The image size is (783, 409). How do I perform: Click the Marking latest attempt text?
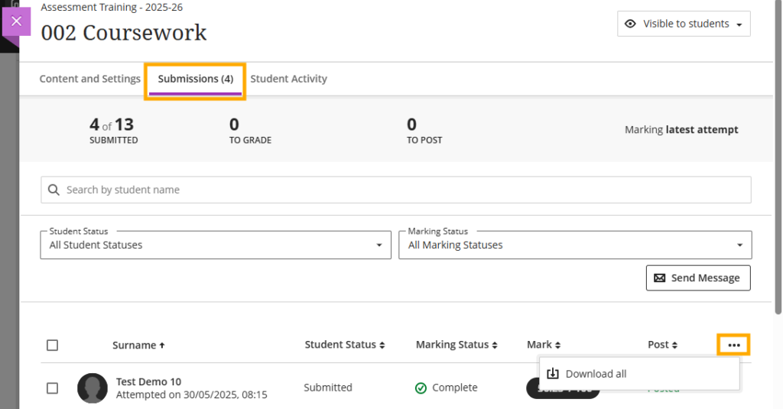[681, 130]
